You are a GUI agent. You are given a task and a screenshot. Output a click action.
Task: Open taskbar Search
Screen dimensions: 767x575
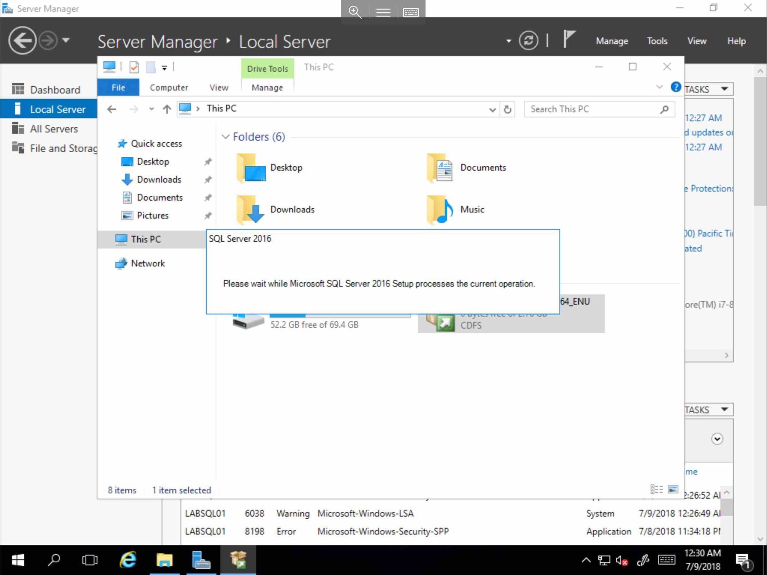pyautogui.click(x=54, y=560)
